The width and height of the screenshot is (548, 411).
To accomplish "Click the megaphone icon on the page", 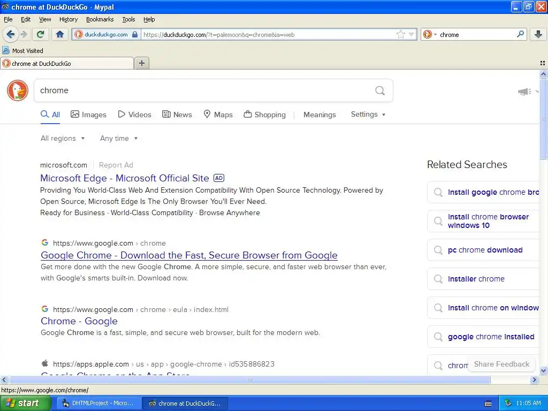I will click(x=524, y=92).
